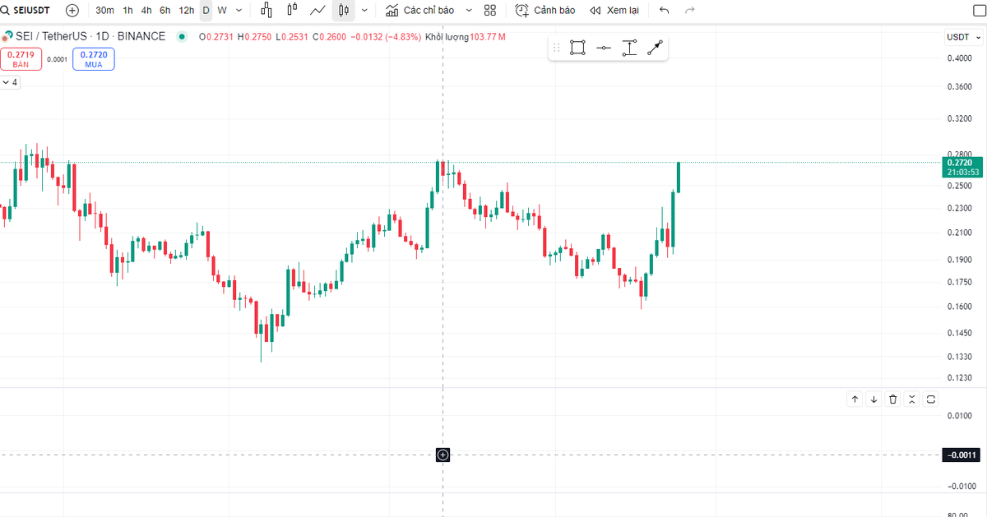Image resolution: width=987 pixels, height=517 pixels.
Task: Select the date and price range tool
Action: tap(629, 48)
